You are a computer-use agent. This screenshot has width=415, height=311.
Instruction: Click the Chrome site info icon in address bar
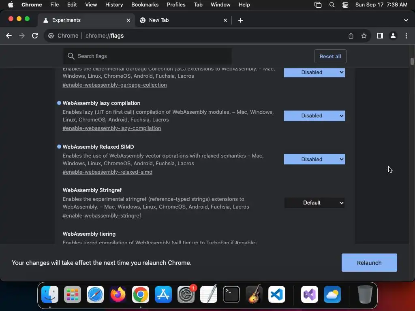(51, 36)
